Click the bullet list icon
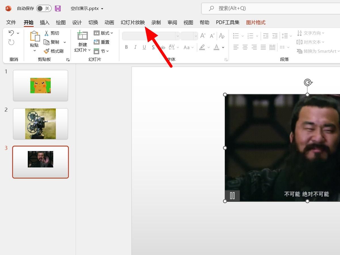Image resolution: width=340 pixels, height=255 pixels. (236, 36)
